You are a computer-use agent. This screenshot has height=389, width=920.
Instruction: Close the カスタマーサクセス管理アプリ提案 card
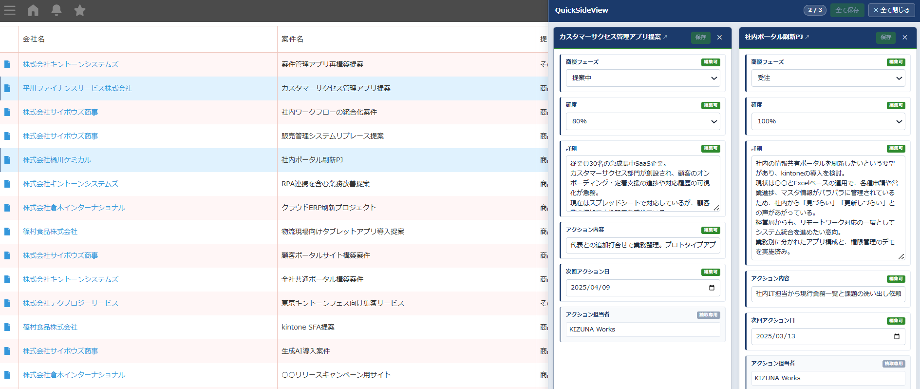(x=719, y=38)
